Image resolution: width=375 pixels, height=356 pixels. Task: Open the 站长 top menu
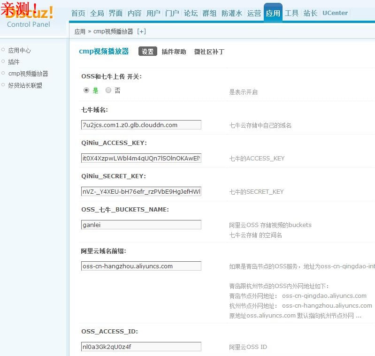310,13
